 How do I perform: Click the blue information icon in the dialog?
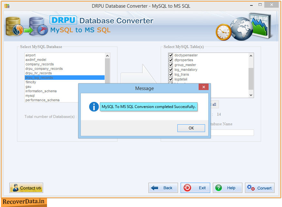pyautogui.click(x=94, y=107)
